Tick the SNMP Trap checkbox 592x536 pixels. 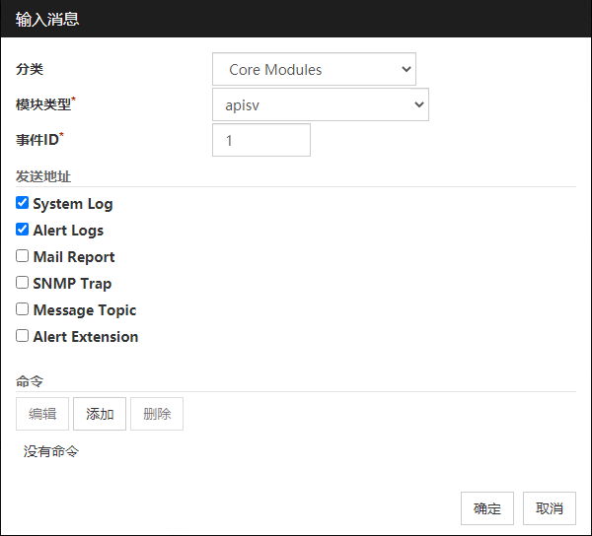coord(23,283)
